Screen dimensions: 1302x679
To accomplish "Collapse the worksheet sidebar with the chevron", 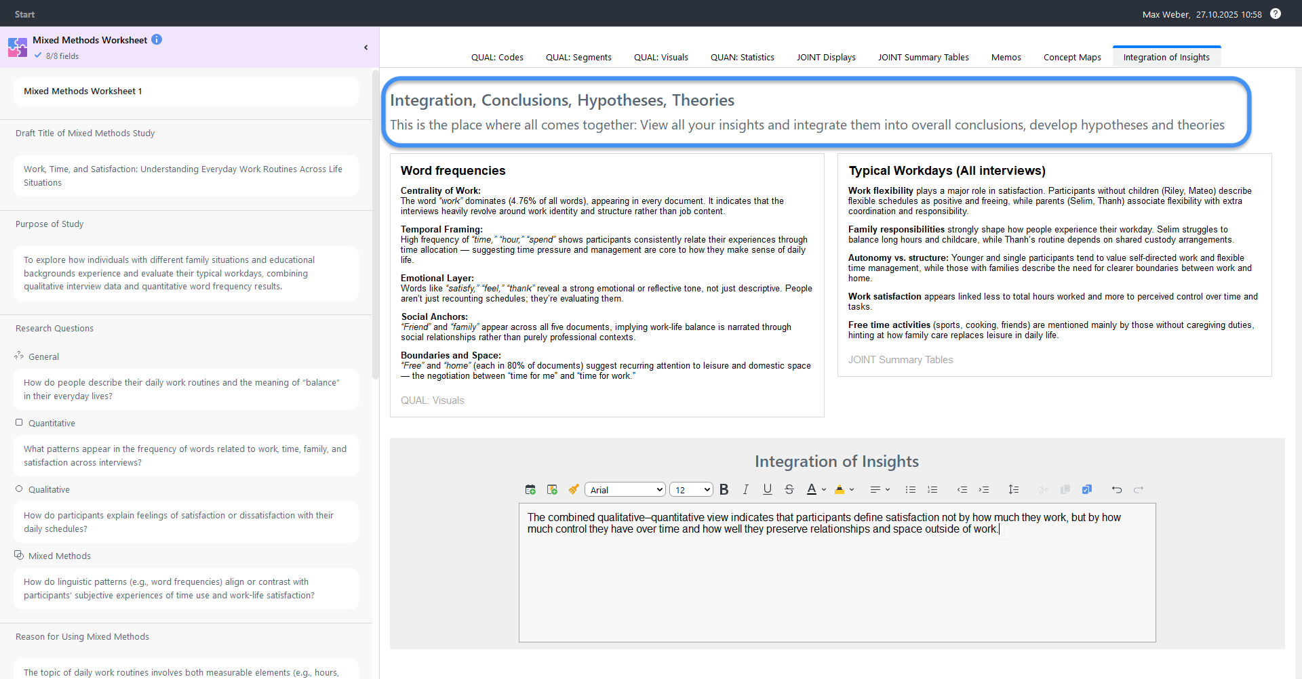I will [366, 47].
